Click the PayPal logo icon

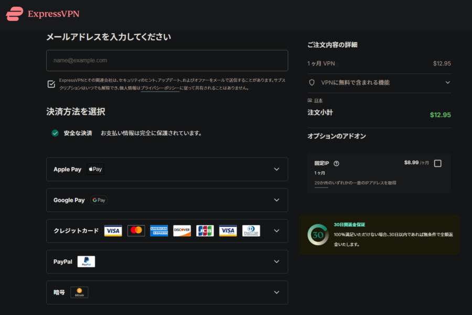87,261
